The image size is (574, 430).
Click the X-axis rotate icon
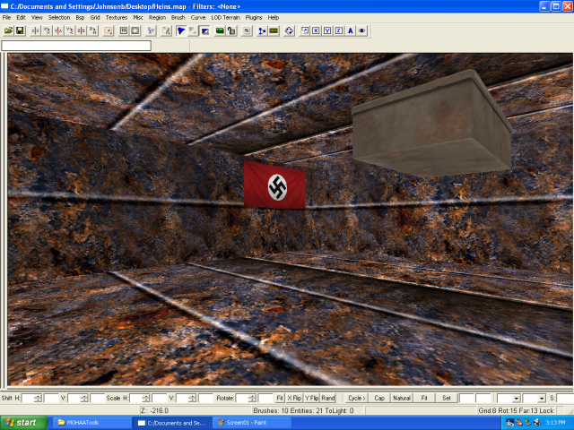47,30
